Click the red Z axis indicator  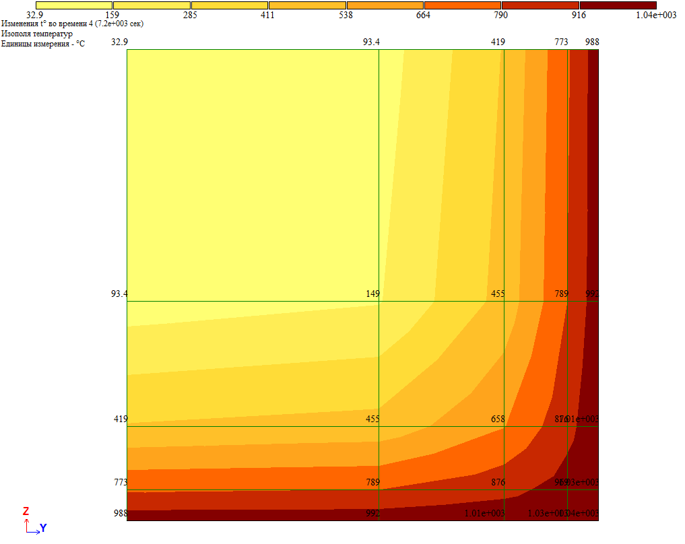[26, 512]
